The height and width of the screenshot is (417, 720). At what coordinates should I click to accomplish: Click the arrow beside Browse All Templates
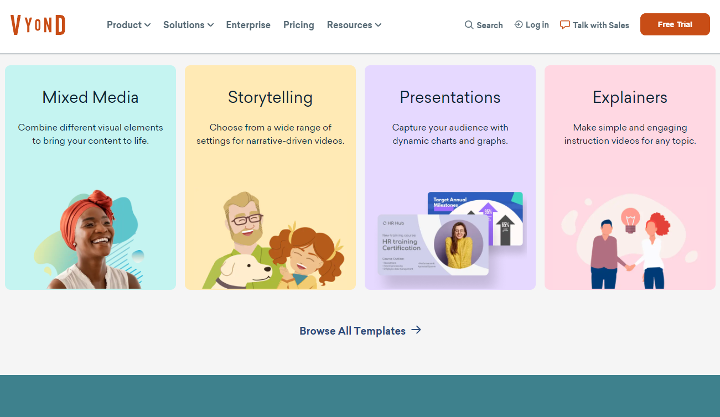point(416,330)
